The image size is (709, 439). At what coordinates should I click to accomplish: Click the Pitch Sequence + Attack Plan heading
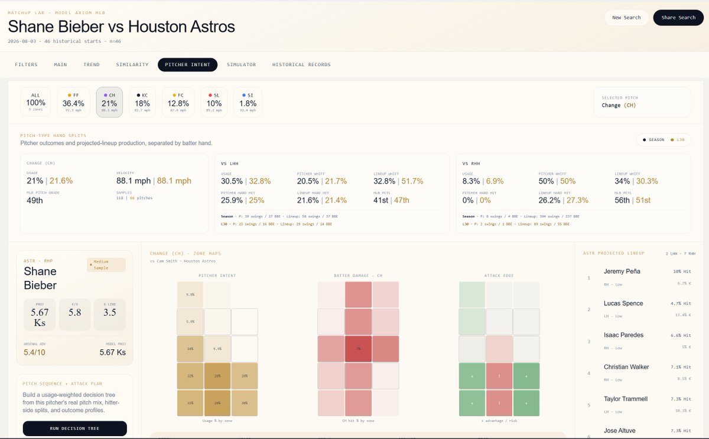click(x=63, y=384)
